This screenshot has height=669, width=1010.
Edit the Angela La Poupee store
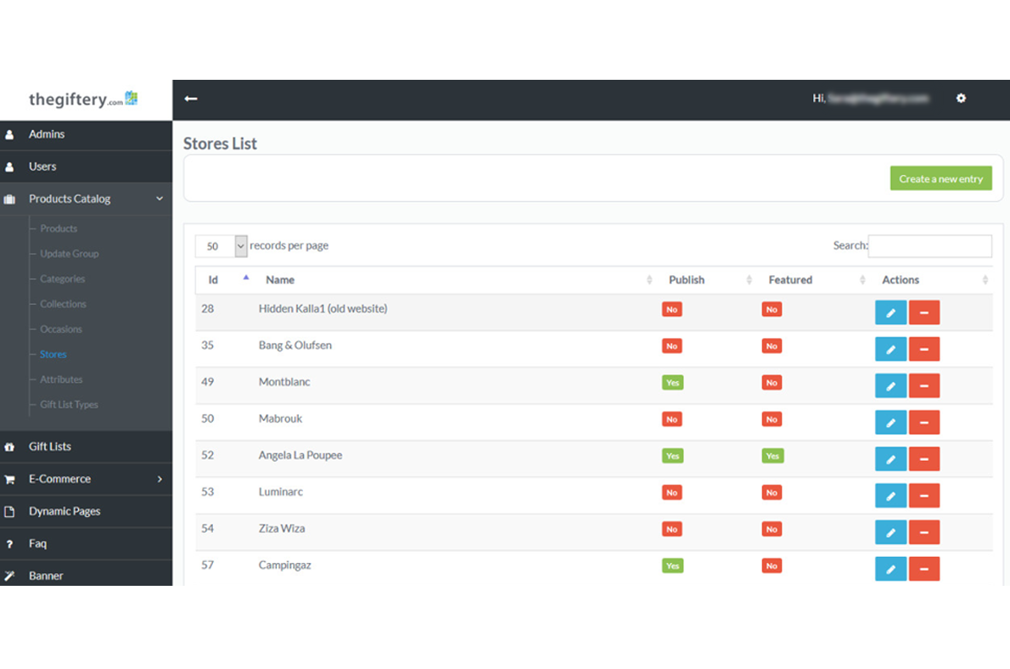891,459
